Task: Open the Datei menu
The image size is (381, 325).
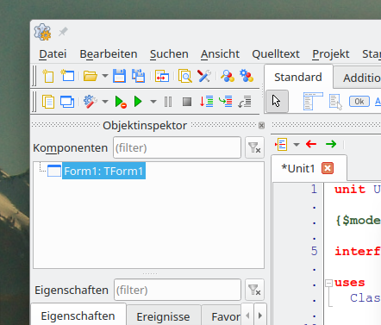Action: pyautogui.click(x=53, y=54)
